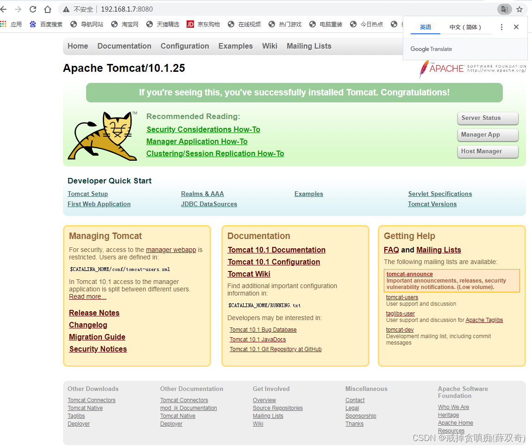Open the manager webapp link
This screenshot has width=532, height=447.
coord(171,250)
